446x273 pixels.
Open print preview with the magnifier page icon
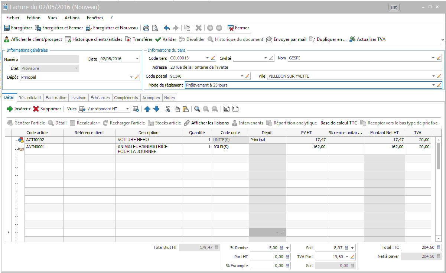(155, 28)
